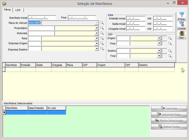
Task: Click the Limpar clear filter icon
Action: point(181,26)
